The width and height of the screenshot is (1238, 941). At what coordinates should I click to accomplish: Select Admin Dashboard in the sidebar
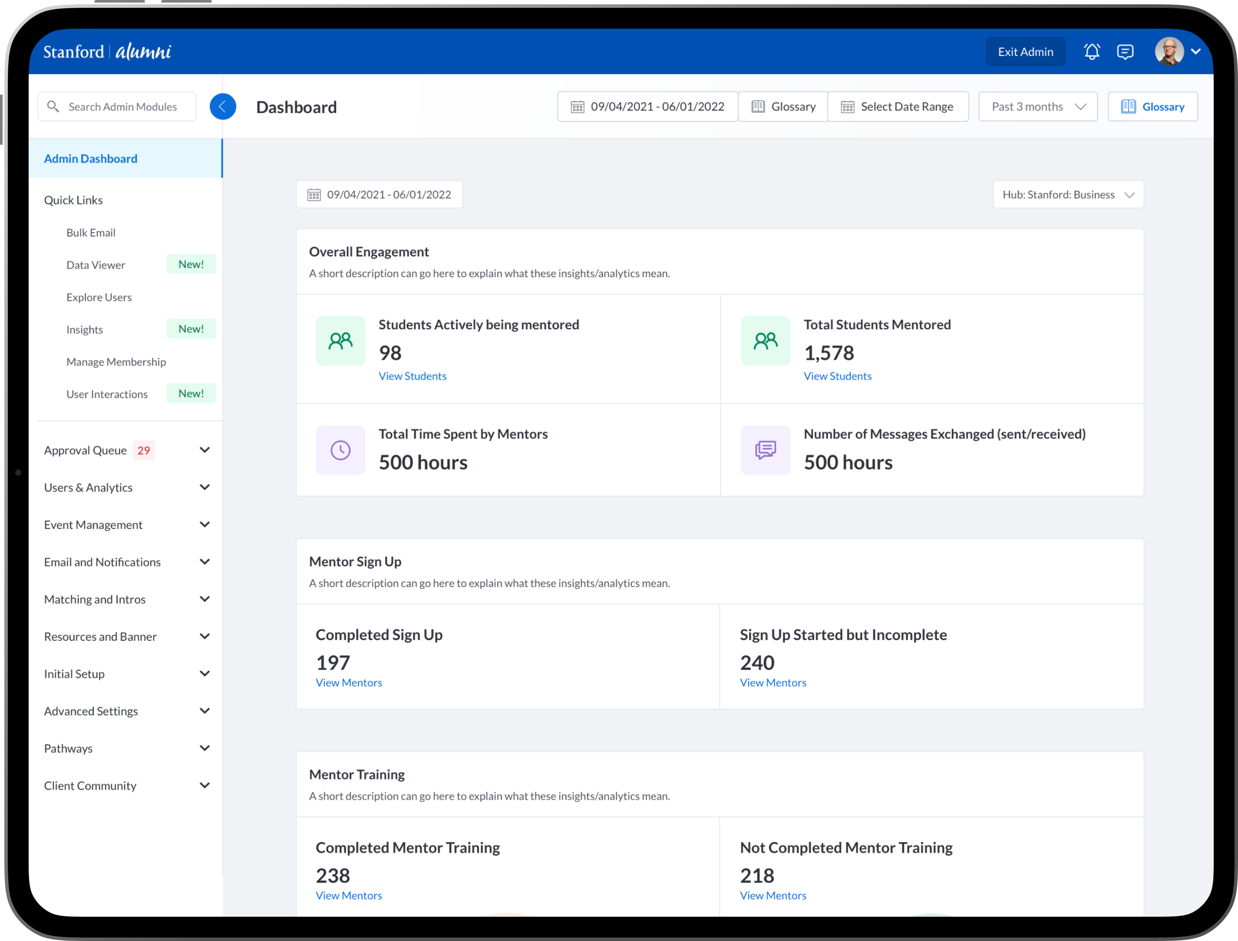click(91, 159)
